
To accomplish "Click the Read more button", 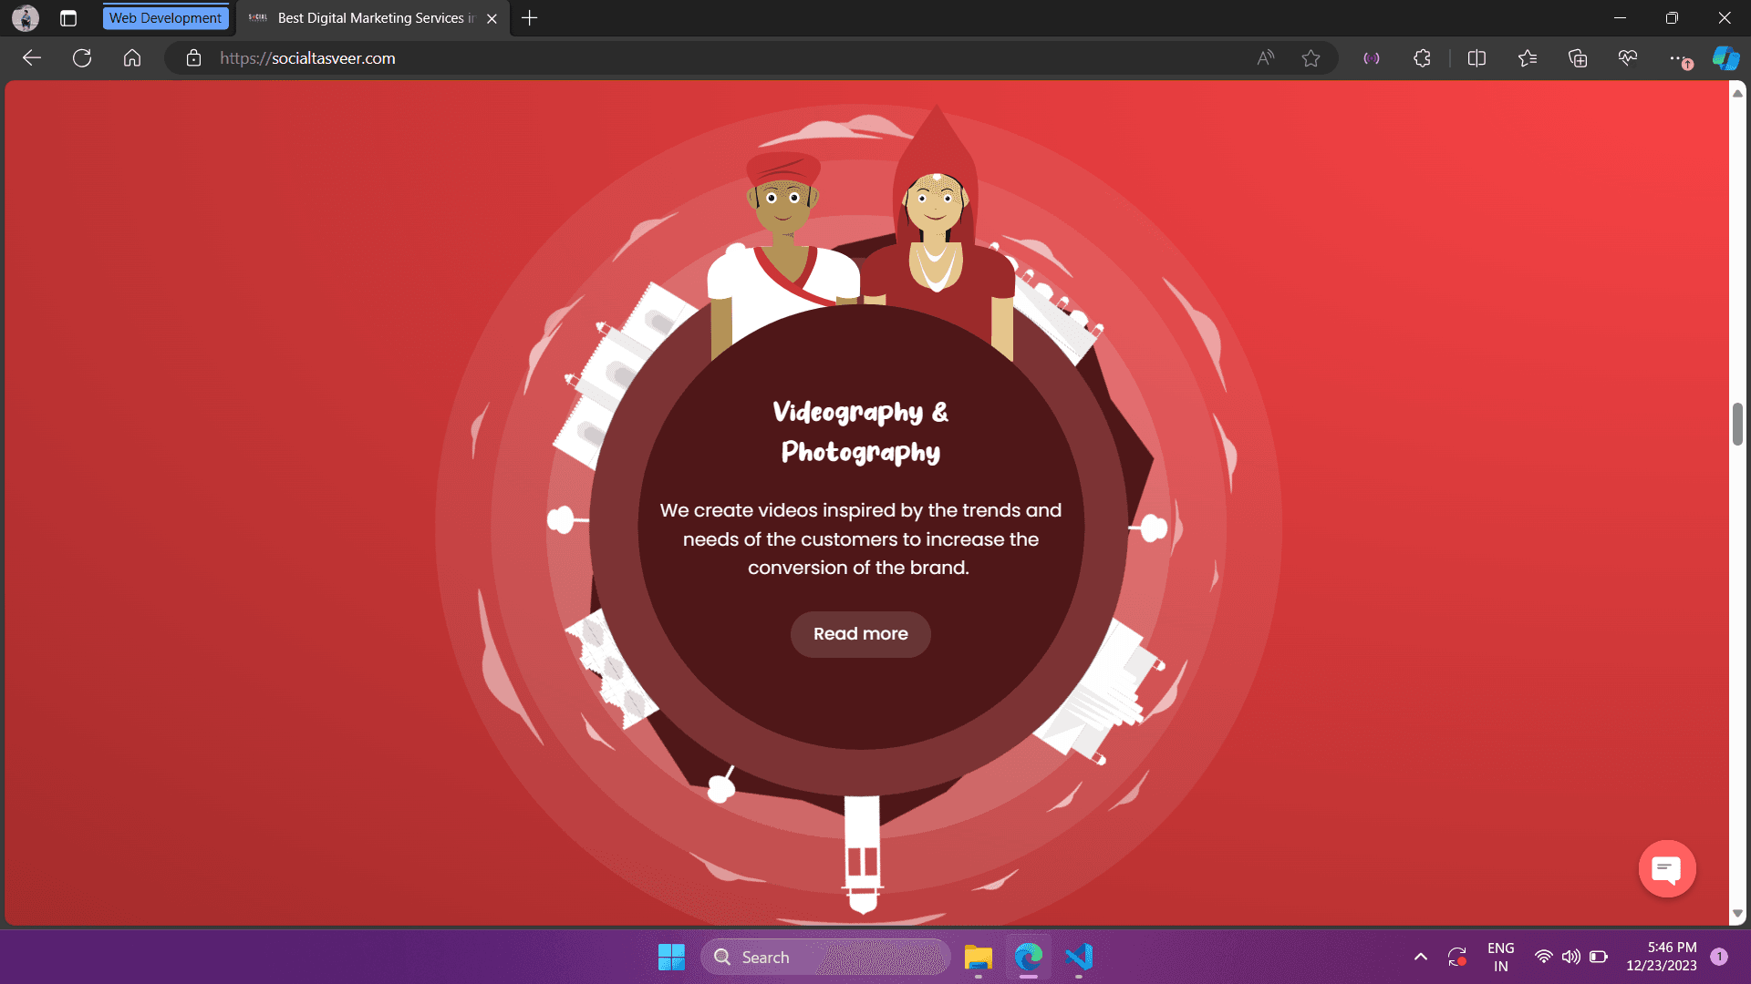I will (860, 634).
